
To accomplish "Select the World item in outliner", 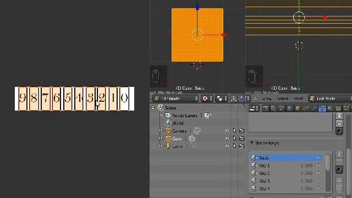I will click(174, 123).
